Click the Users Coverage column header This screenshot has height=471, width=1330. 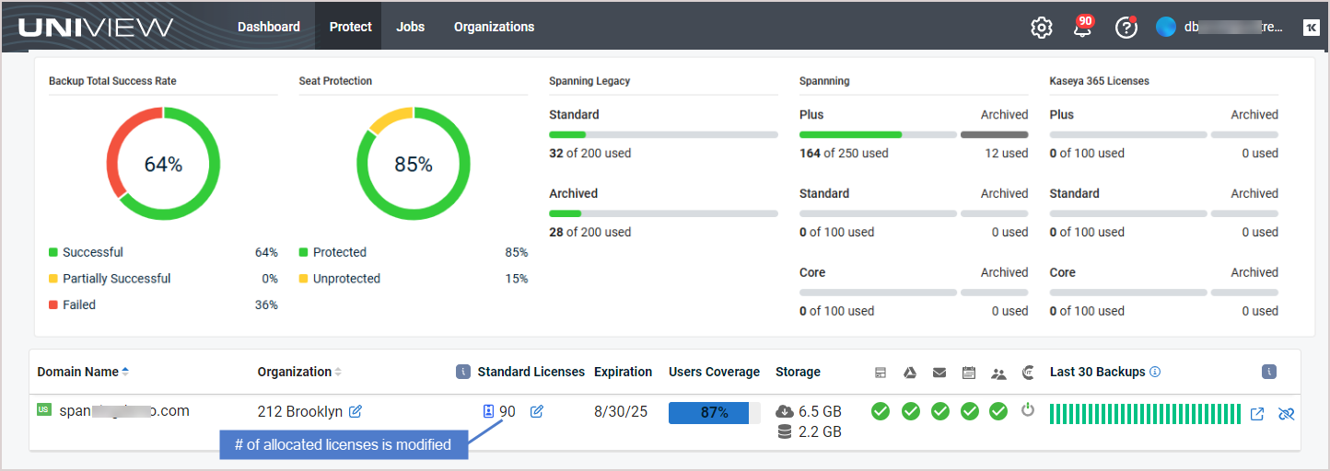tap(714, 372)
